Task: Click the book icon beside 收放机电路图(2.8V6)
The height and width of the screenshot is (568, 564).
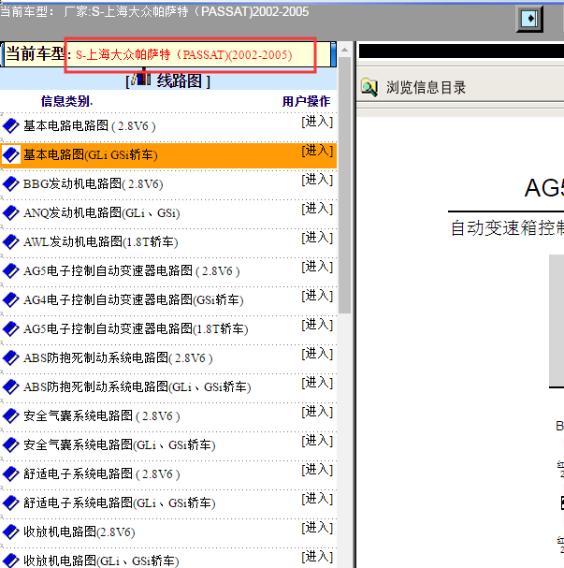Action: [x=11, y=532]
